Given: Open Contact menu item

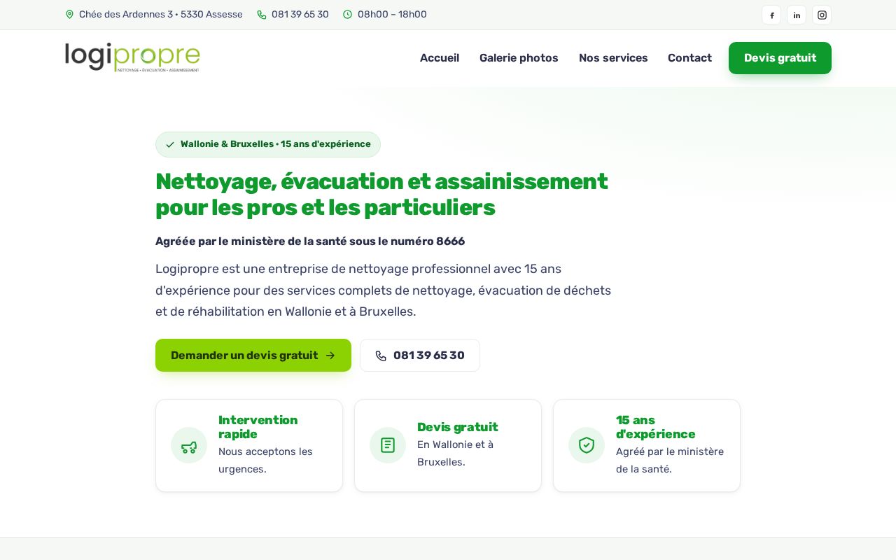Looking at the screenshot, I should (x=689, y=58).
